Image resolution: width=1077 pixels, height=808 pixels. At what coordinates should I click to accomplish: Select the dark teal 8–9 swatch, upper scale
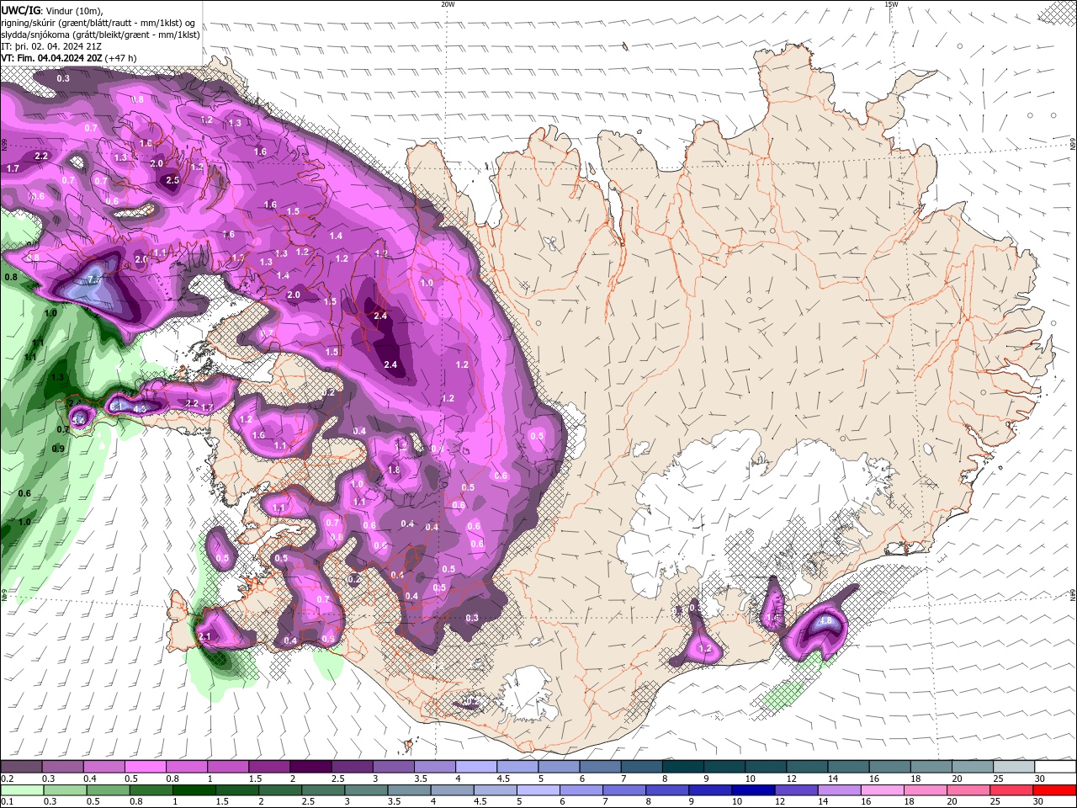coord(682,767)
